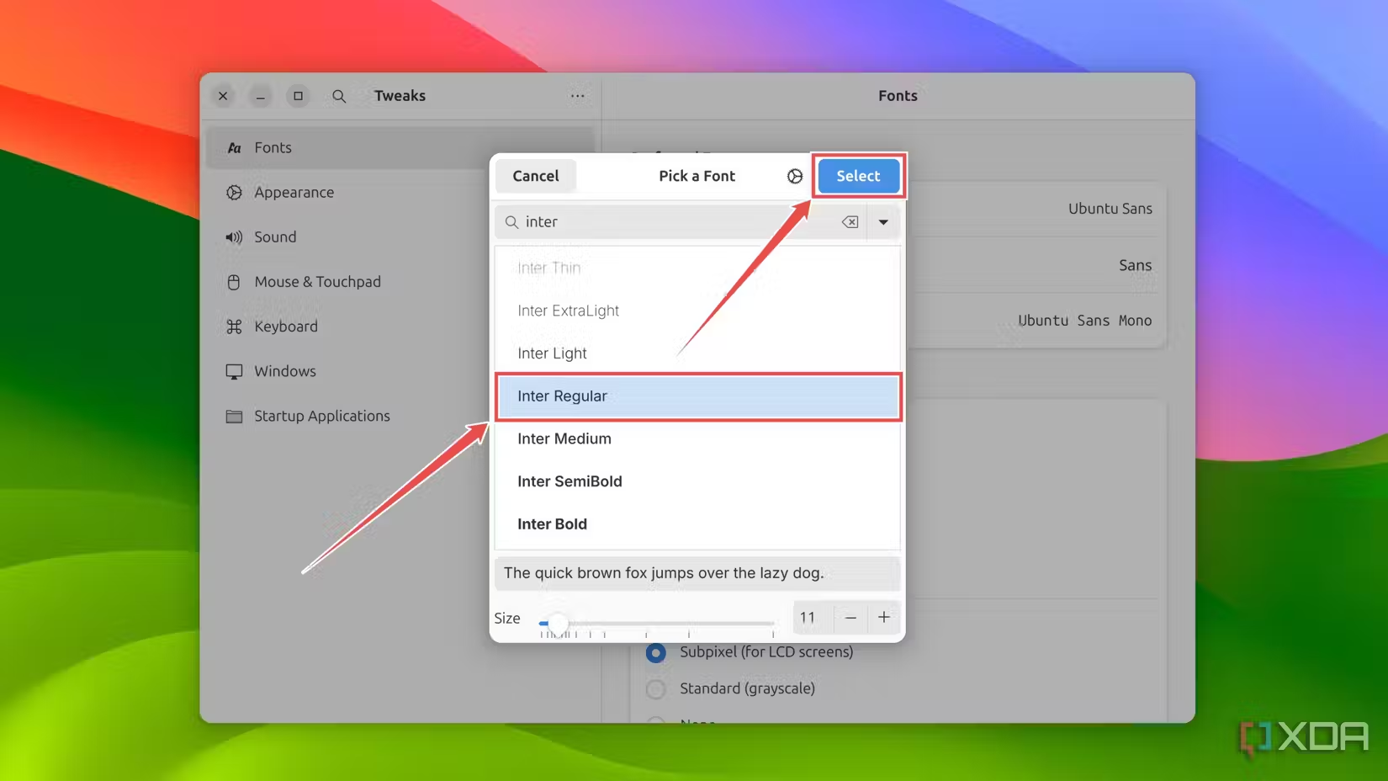This screenshot has height=781, width=1388.
Task: Expand the font filter dropdown arrow
Action: [883, 222]
